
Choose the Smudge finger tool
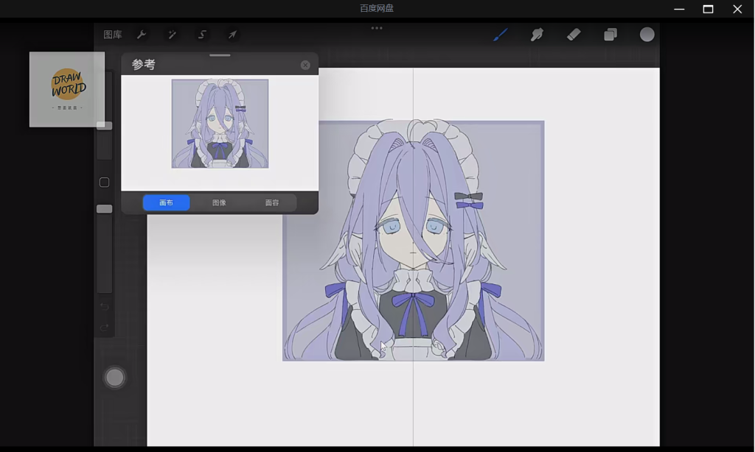(537, 35)
